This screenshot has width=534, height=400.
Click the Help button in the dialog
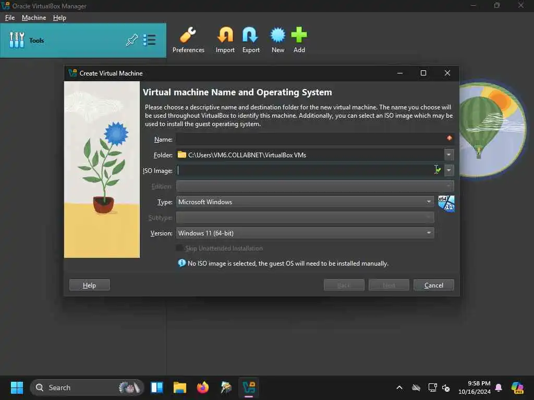coord(89,285)
